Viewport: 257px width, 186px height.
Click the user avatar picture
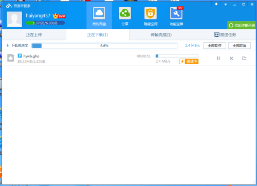tap(14, 19)
